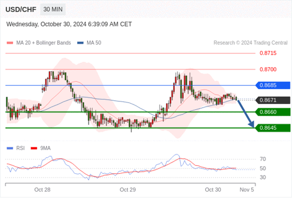Click the 30 MIN timeframe badge
Viewport: 292px width, 198px height.
click(53, 10)
